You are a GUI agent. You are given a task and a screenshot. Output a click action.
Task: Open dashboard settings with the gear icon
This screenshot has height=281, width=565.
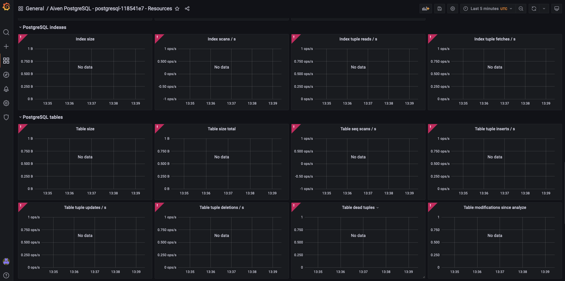452,8
